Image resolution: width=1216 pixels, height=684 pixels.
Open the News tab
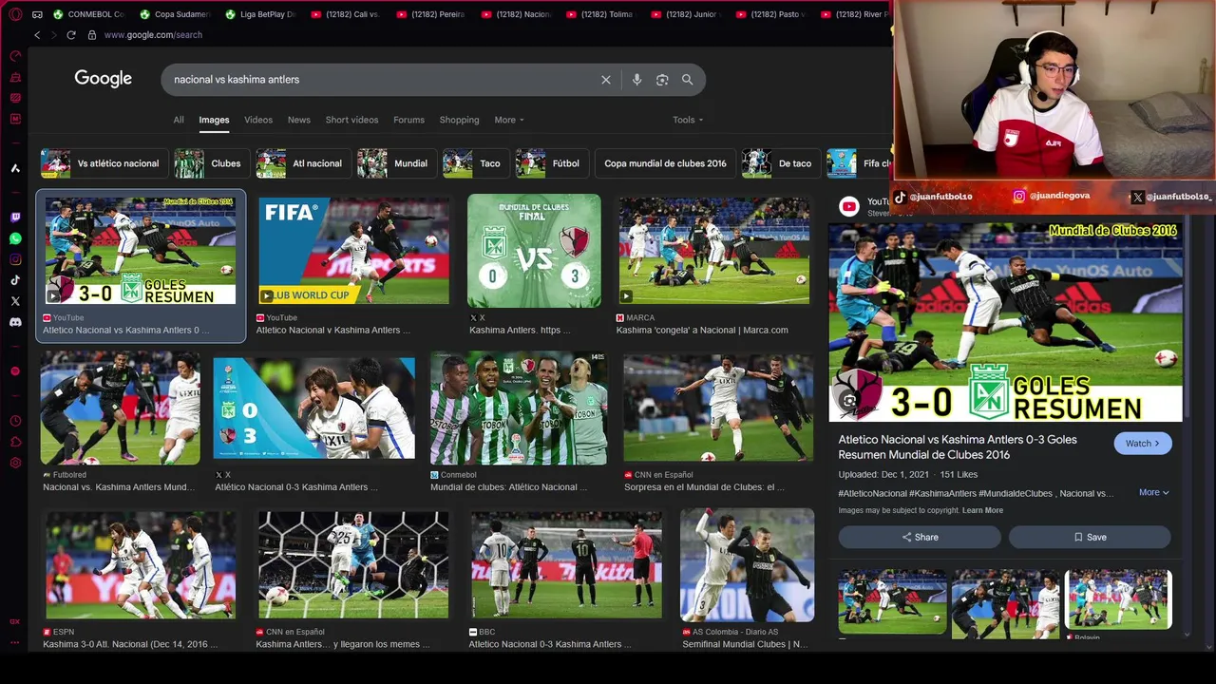(299, 120)
